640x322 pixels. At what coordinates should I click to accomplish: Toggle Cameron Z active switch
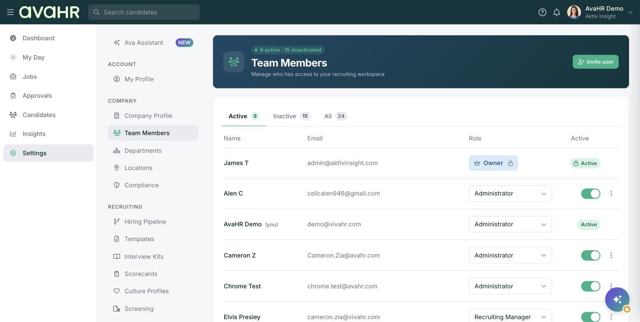pyautogui.click(x=591, y=255)
